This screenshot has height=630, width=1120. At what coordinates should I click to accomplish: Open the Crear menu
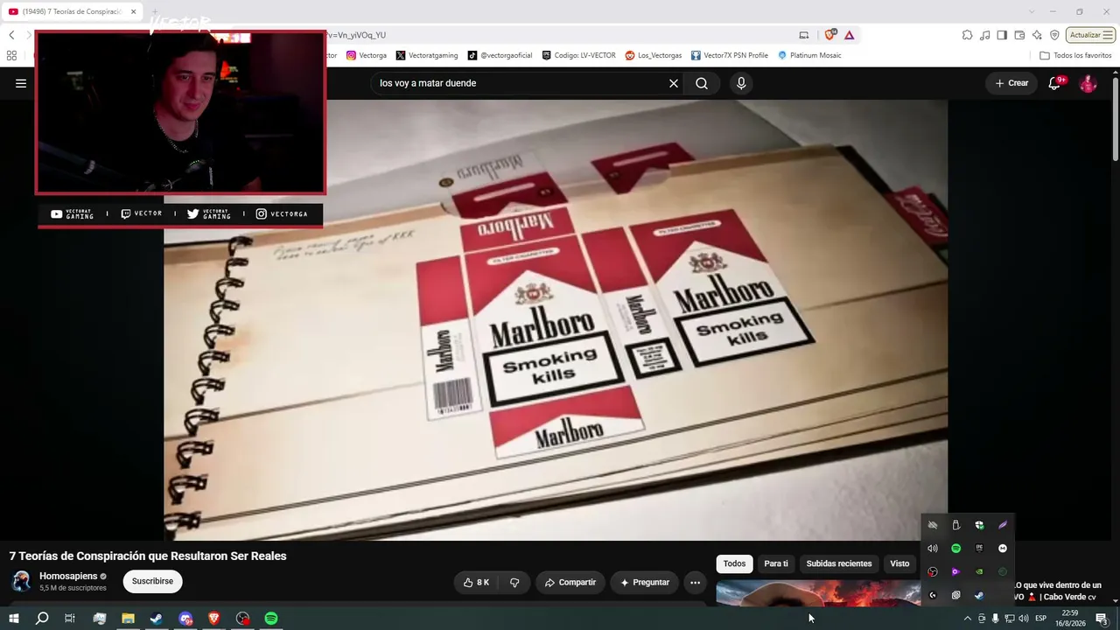point(1011,83)
